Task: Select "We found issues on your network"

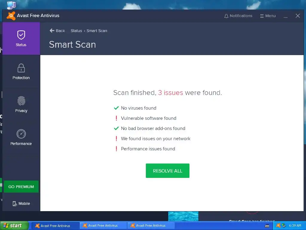Action: pos(155,138)
